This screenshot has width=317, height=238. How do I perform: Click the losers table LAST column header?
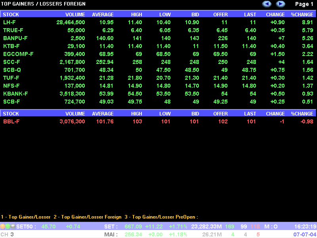pos(250,114)
